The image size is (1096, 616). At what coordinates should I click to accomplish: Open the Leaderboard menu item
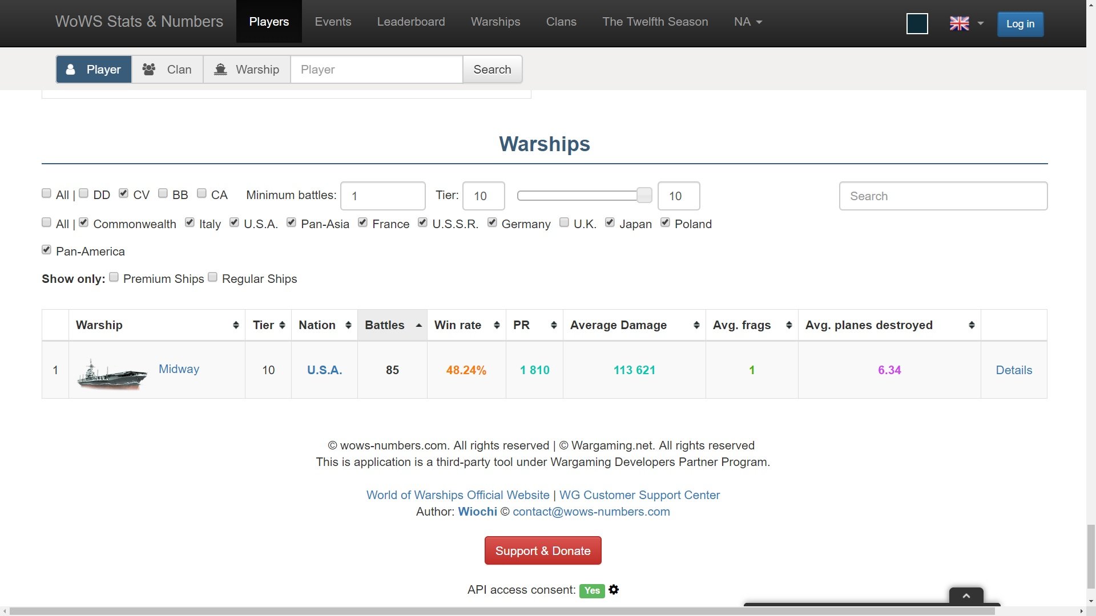pyautogui.click(x=410, y=22)
